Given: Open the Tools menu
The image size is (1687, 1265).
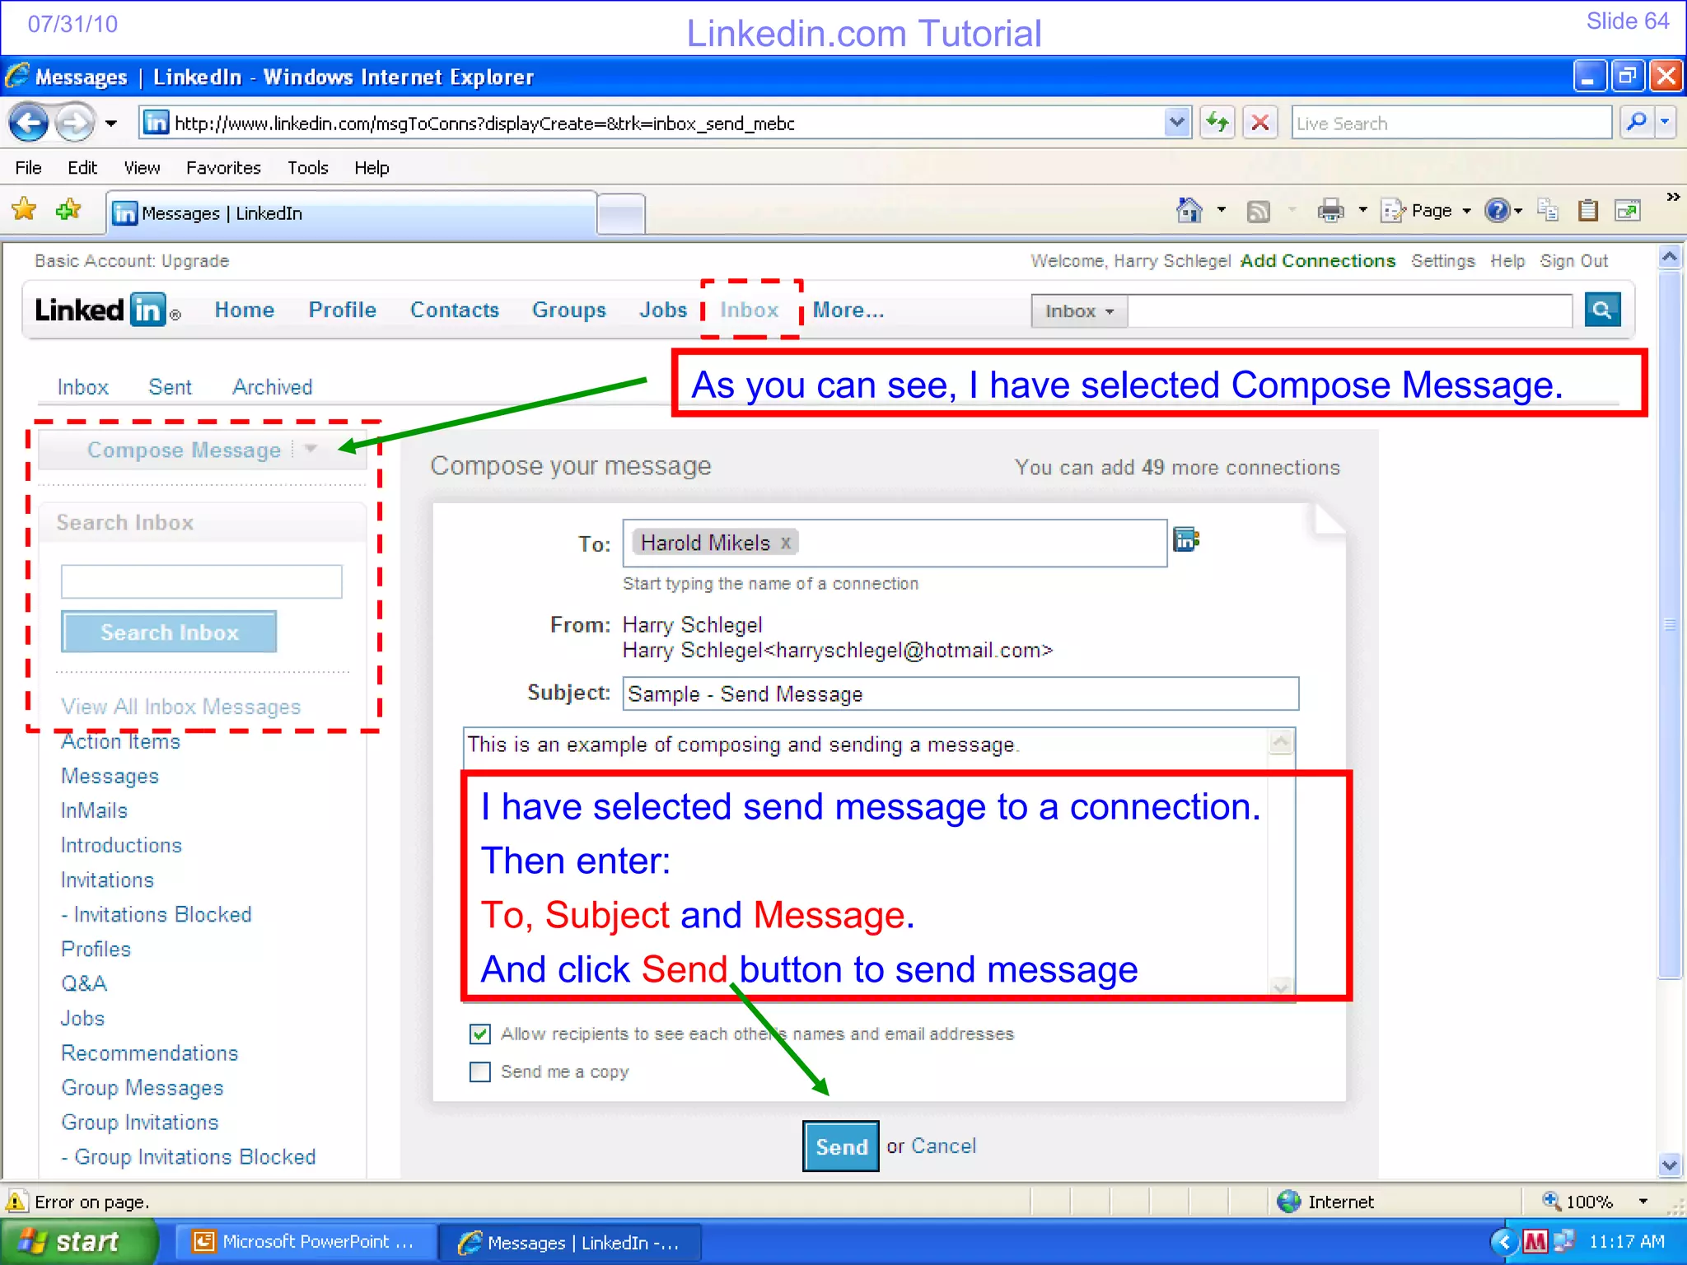Looking at the screenshot, I should pyautogui.click(x=307, y=168).
